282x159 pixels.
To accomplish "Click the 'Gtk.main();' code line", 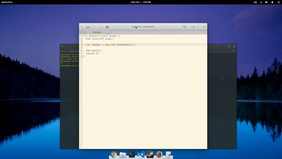I will coord(94,50).
